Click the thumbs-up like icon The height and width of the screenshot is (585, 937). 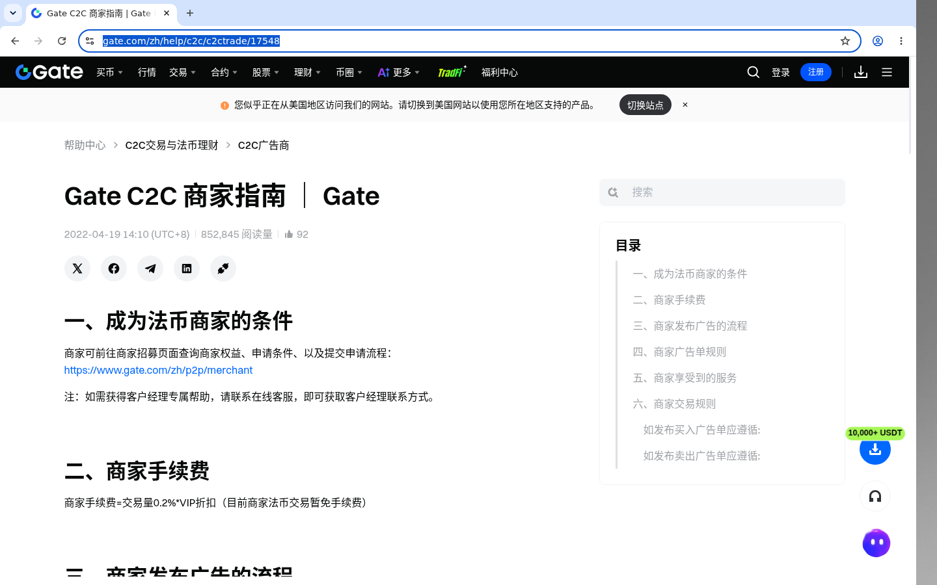point(289,234)
